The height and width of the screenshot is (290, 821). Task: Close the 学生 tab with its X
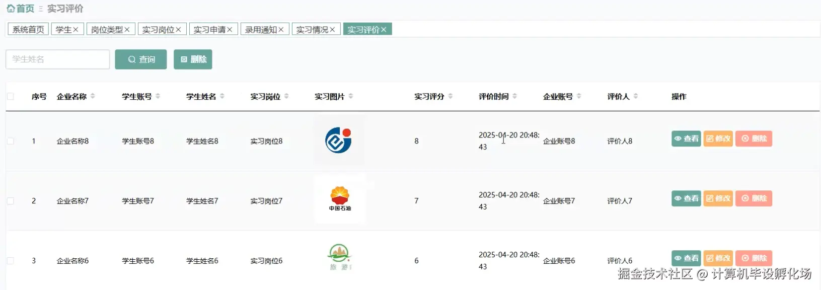point(76,30)
